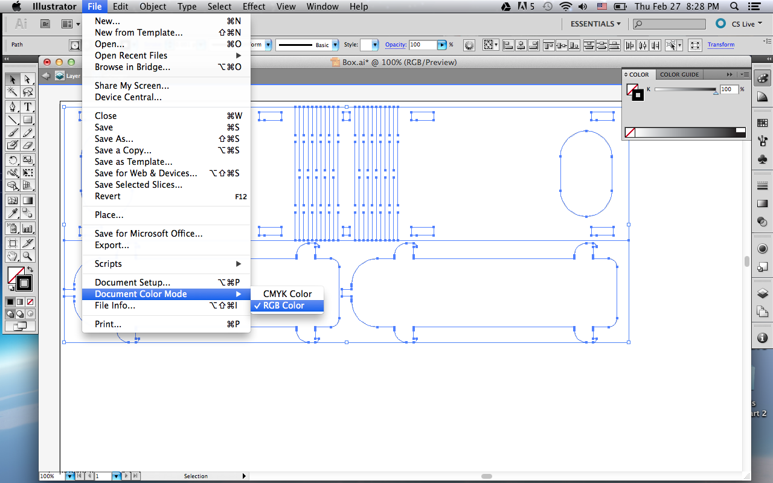Choose Document Setup... menu item
This screenshot has height=483, width=773.
(166, 283)
